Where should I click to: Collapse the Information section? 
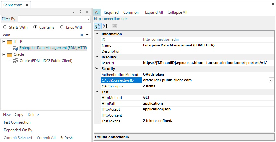tap(97, 34)
